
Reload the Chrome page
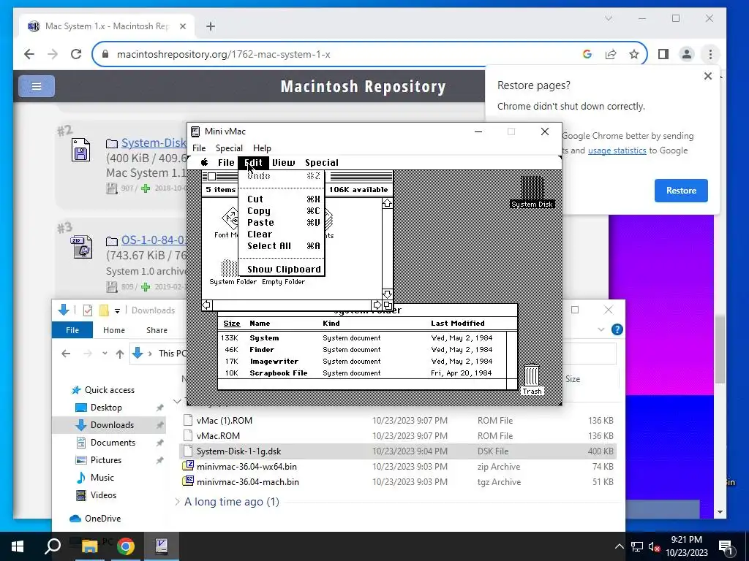coord(76,54)
